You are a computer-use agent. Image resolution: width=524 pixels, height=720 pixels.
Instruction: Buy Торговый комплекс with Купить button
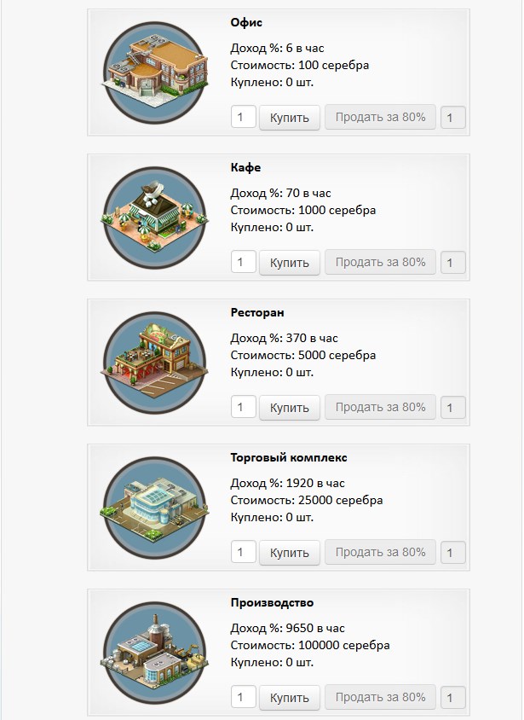[x=290, y=553]
